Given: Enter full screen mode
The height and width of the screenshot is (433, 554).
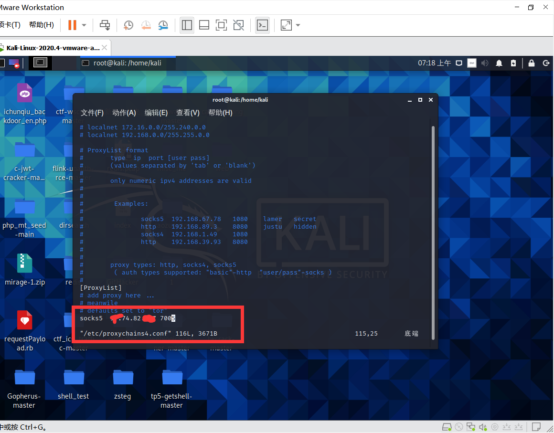Looking at the screenshot, I should tap(221, 25).
